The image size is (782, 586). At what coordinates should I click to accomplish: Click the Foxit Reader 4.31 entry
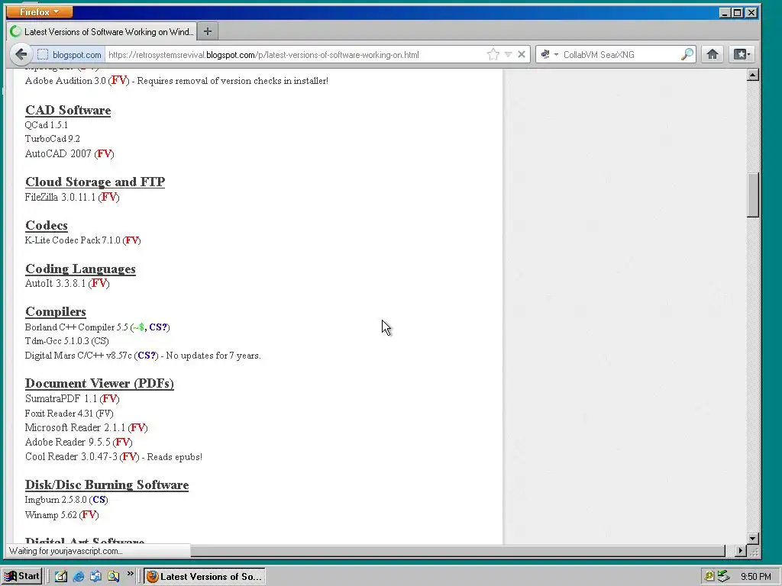click(69, 413)
